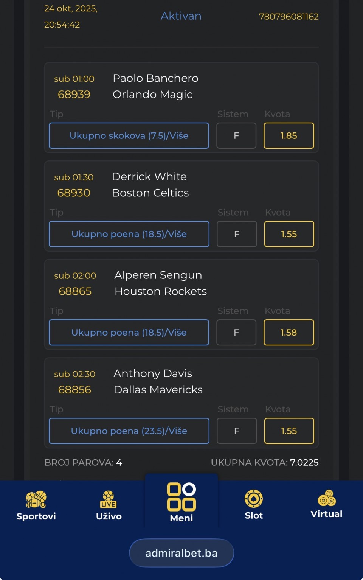
Task: Select system F box for Paolo Banchero
Action: (236, 136)
